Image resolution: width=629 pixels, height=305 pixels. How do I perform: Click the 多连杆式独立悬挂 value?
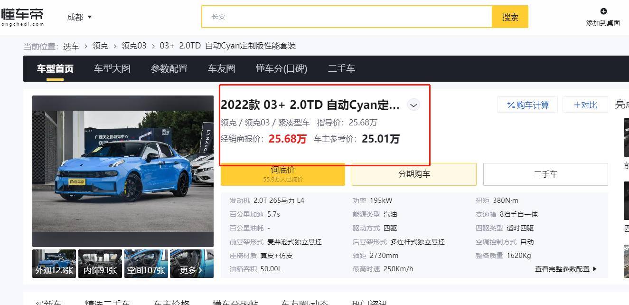[418, 242]
